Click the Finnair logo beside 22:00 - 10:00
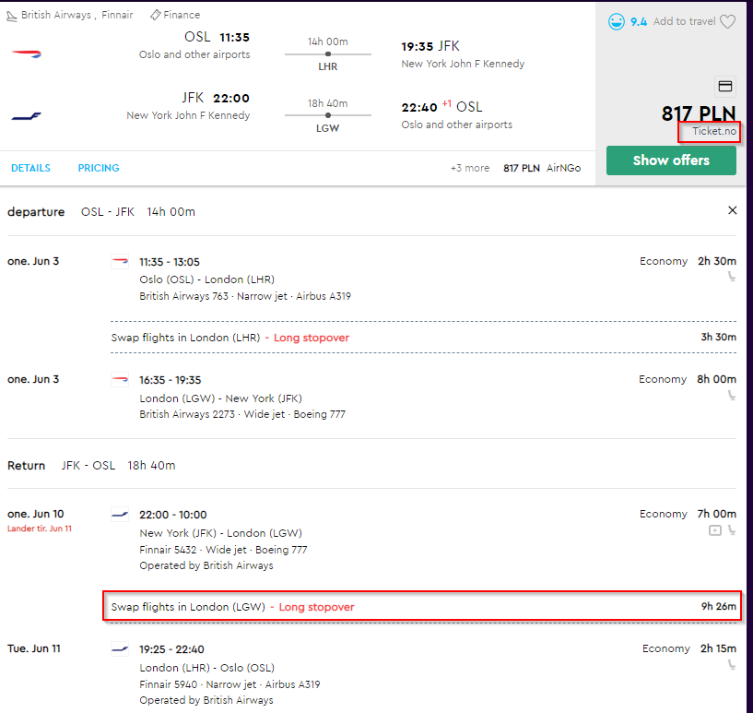This screenshot has height=713, width=753. [x=120, y=515]
